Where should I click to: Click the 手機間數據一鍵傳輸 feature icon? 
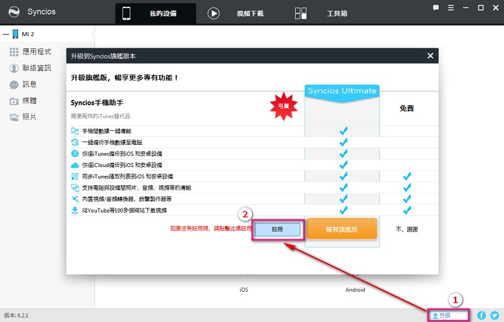point(75,131)
